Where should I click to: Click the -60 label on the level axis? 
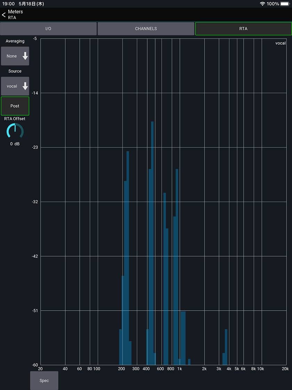coord(35,365)
